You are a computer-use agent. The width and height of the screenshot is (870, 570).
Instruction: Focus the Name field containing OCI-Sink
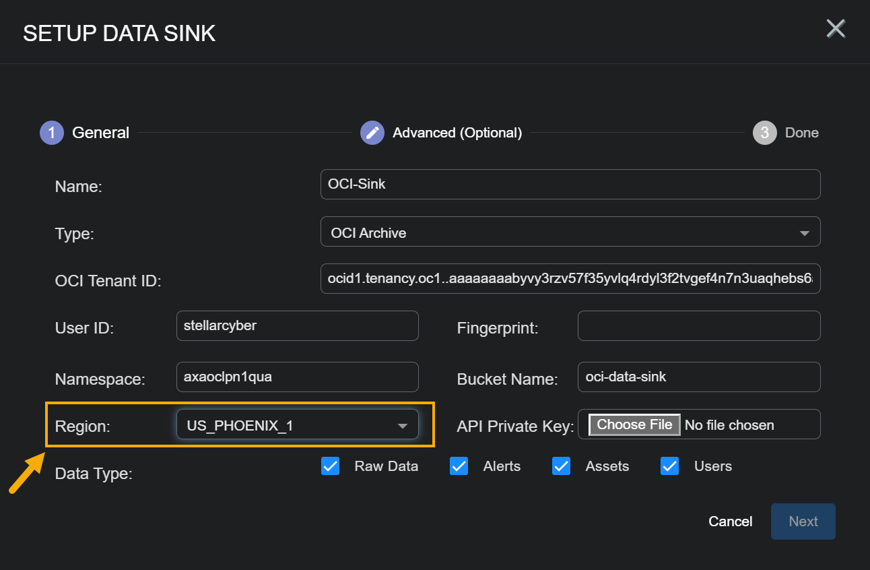click(570, 185)
